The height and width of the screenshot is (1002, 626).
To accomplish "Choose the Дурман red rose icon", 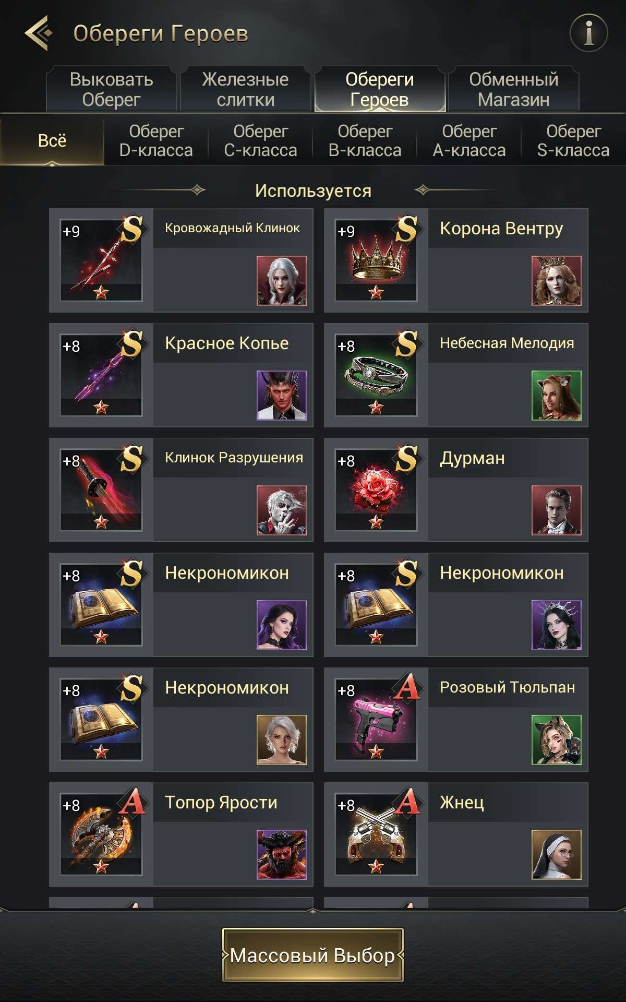I will point(376,490).
